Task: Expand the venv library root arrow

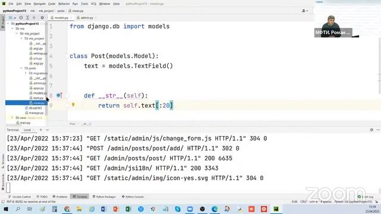Action: [x=12, y=118]
